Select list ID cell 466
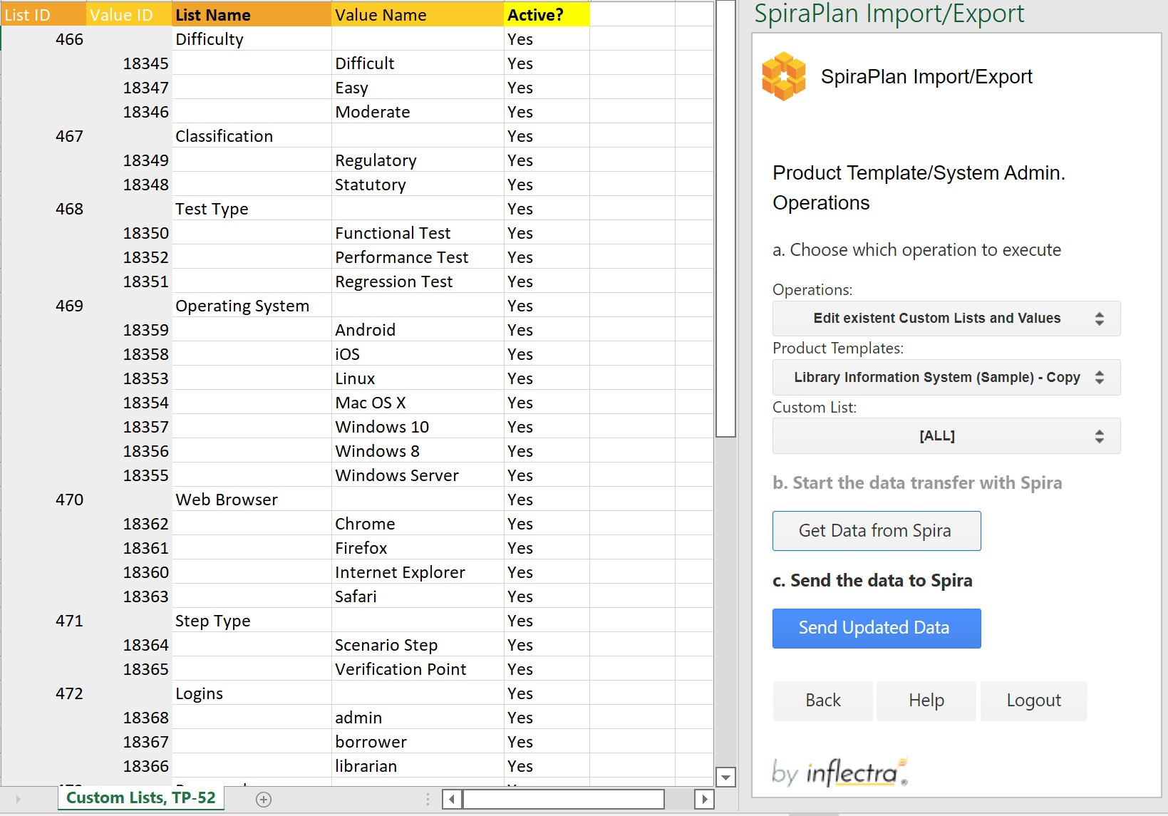Screen dimensions: 1168x816 (x=44, y=39)
